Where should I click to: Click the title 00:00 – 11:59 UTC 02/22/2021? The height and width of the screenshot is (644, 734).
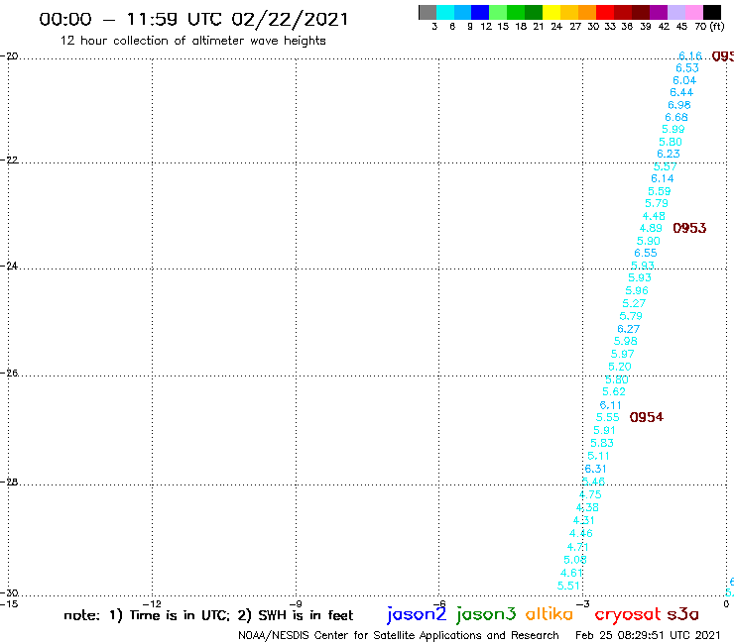193,20
